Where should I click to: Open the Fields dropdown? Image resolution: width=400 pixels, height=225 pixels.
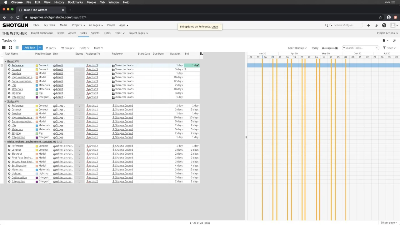point(84,48)
